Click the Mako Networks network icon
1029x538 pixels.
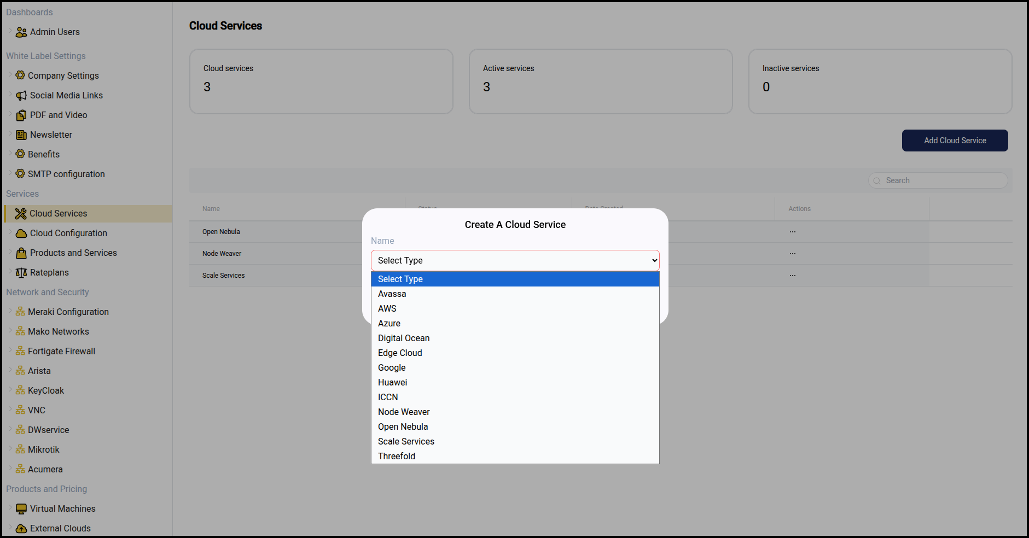[x=20, y=331]
